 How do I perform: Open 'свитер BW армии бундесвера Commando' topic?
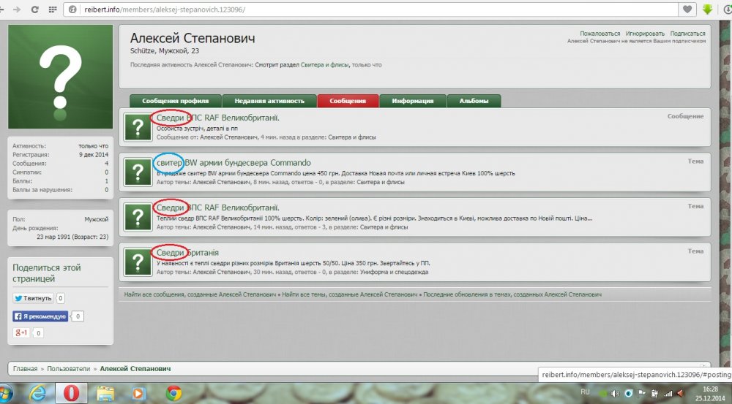click(234, 163)
